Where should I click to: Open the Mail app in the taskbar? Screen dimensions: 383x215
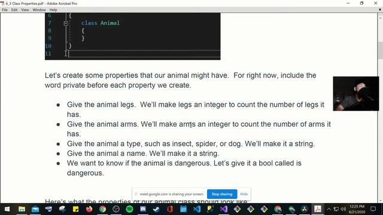[x=35, y=209]
